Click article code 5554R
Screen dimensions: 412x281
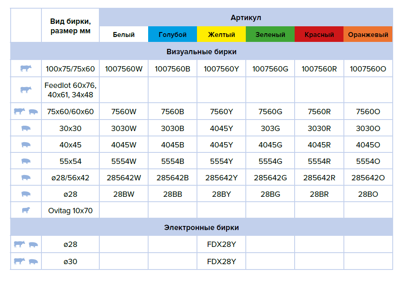319,161
